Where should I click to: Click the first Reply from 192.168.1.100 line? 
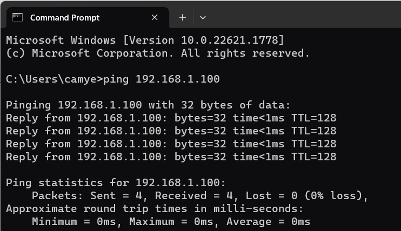click(171, 118)
